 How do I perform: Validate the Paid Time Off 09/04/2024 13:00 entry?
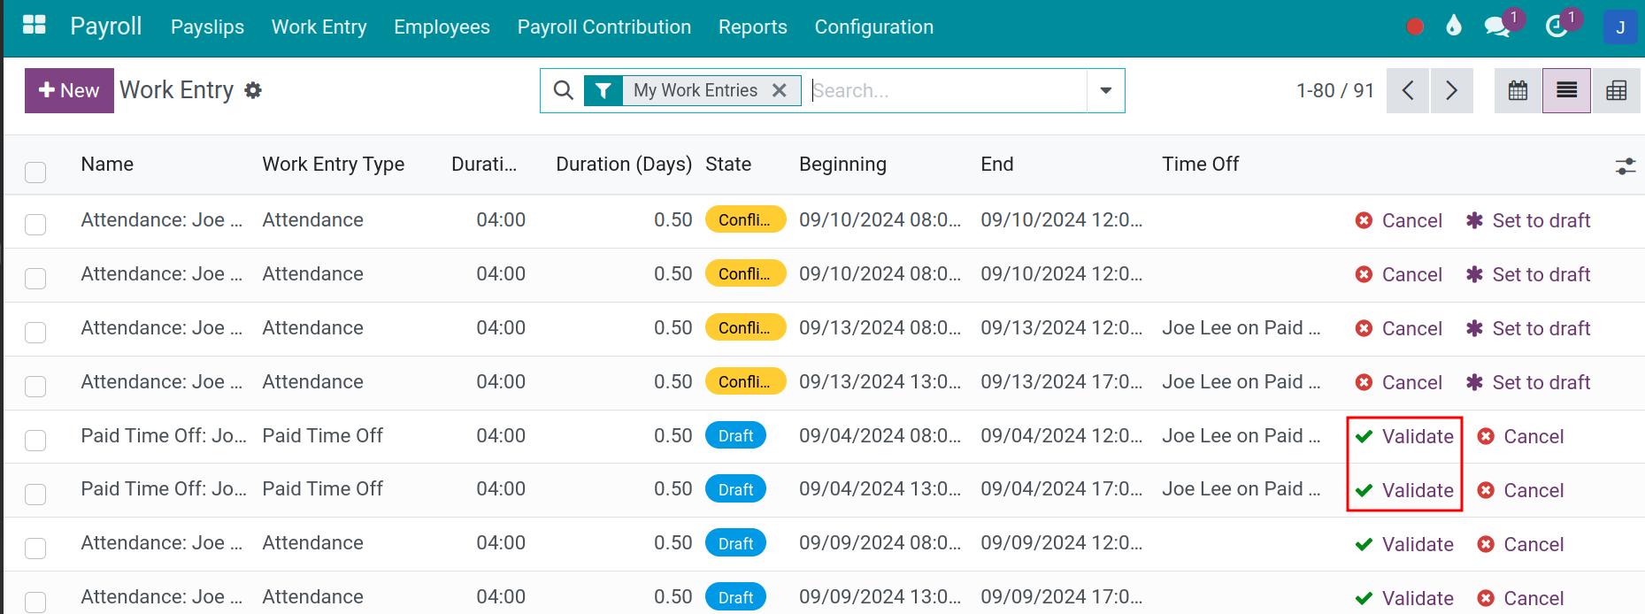coord(1404,490)
